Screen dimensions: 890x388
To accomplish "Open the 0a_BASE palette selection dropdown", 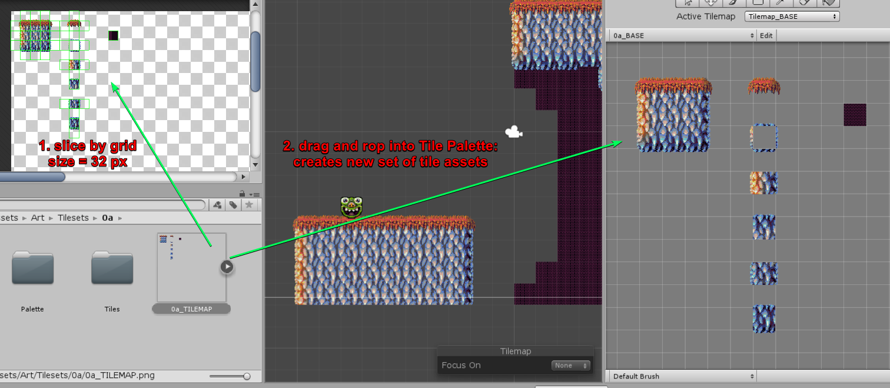I will click(x=681, y=35).
